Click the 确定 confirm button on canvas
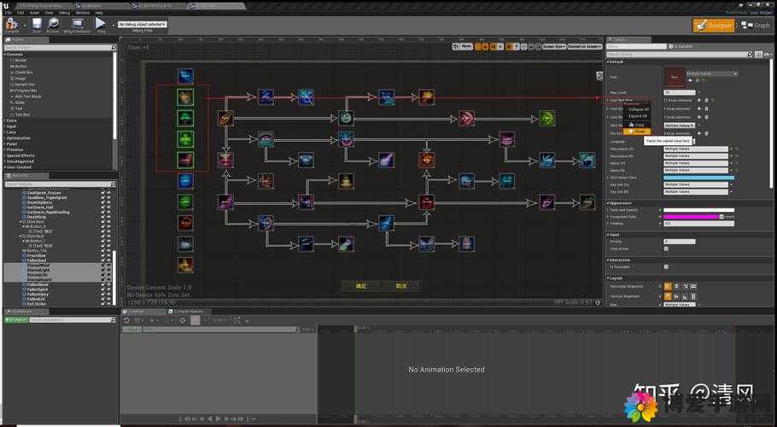777x427 pixels. point(361,286)
